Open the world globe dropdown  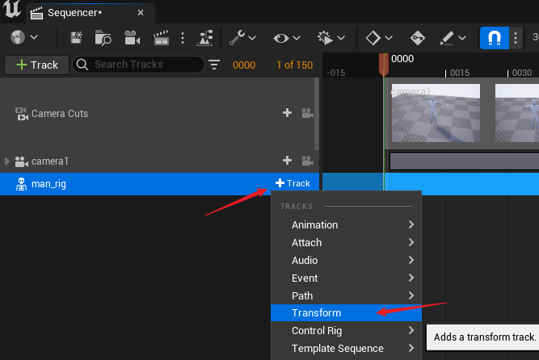click(x=24, y=38)
